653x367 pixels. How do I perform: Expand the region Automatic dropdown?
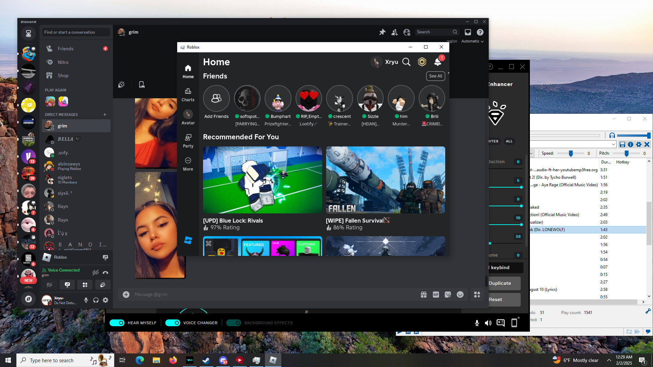[x=472, y=41]
